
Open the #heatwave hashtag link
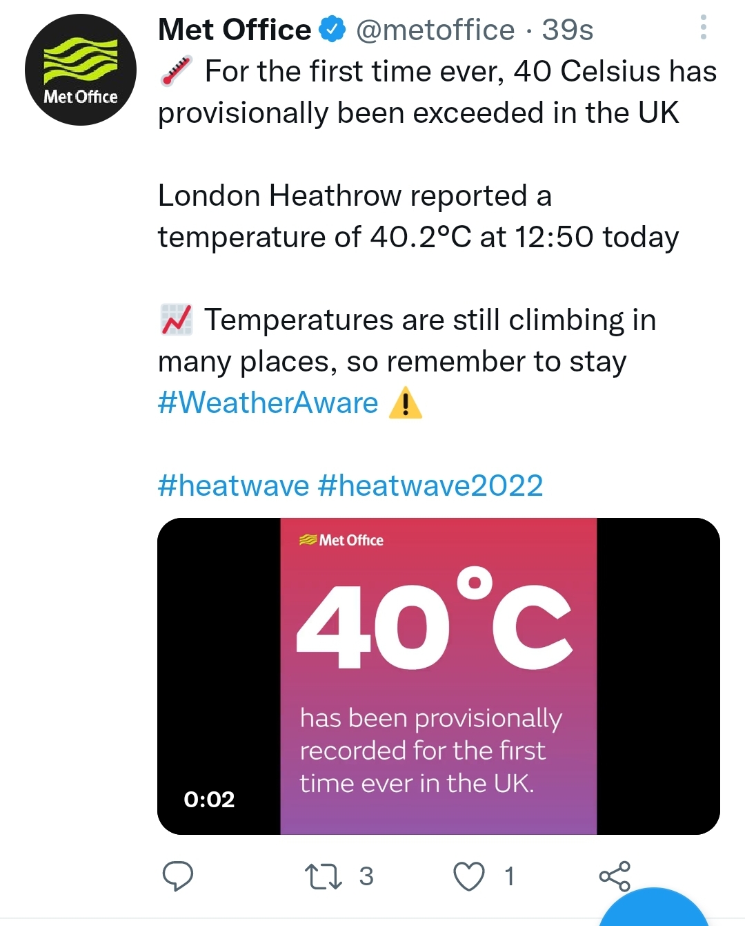click(x=233, y=485)
